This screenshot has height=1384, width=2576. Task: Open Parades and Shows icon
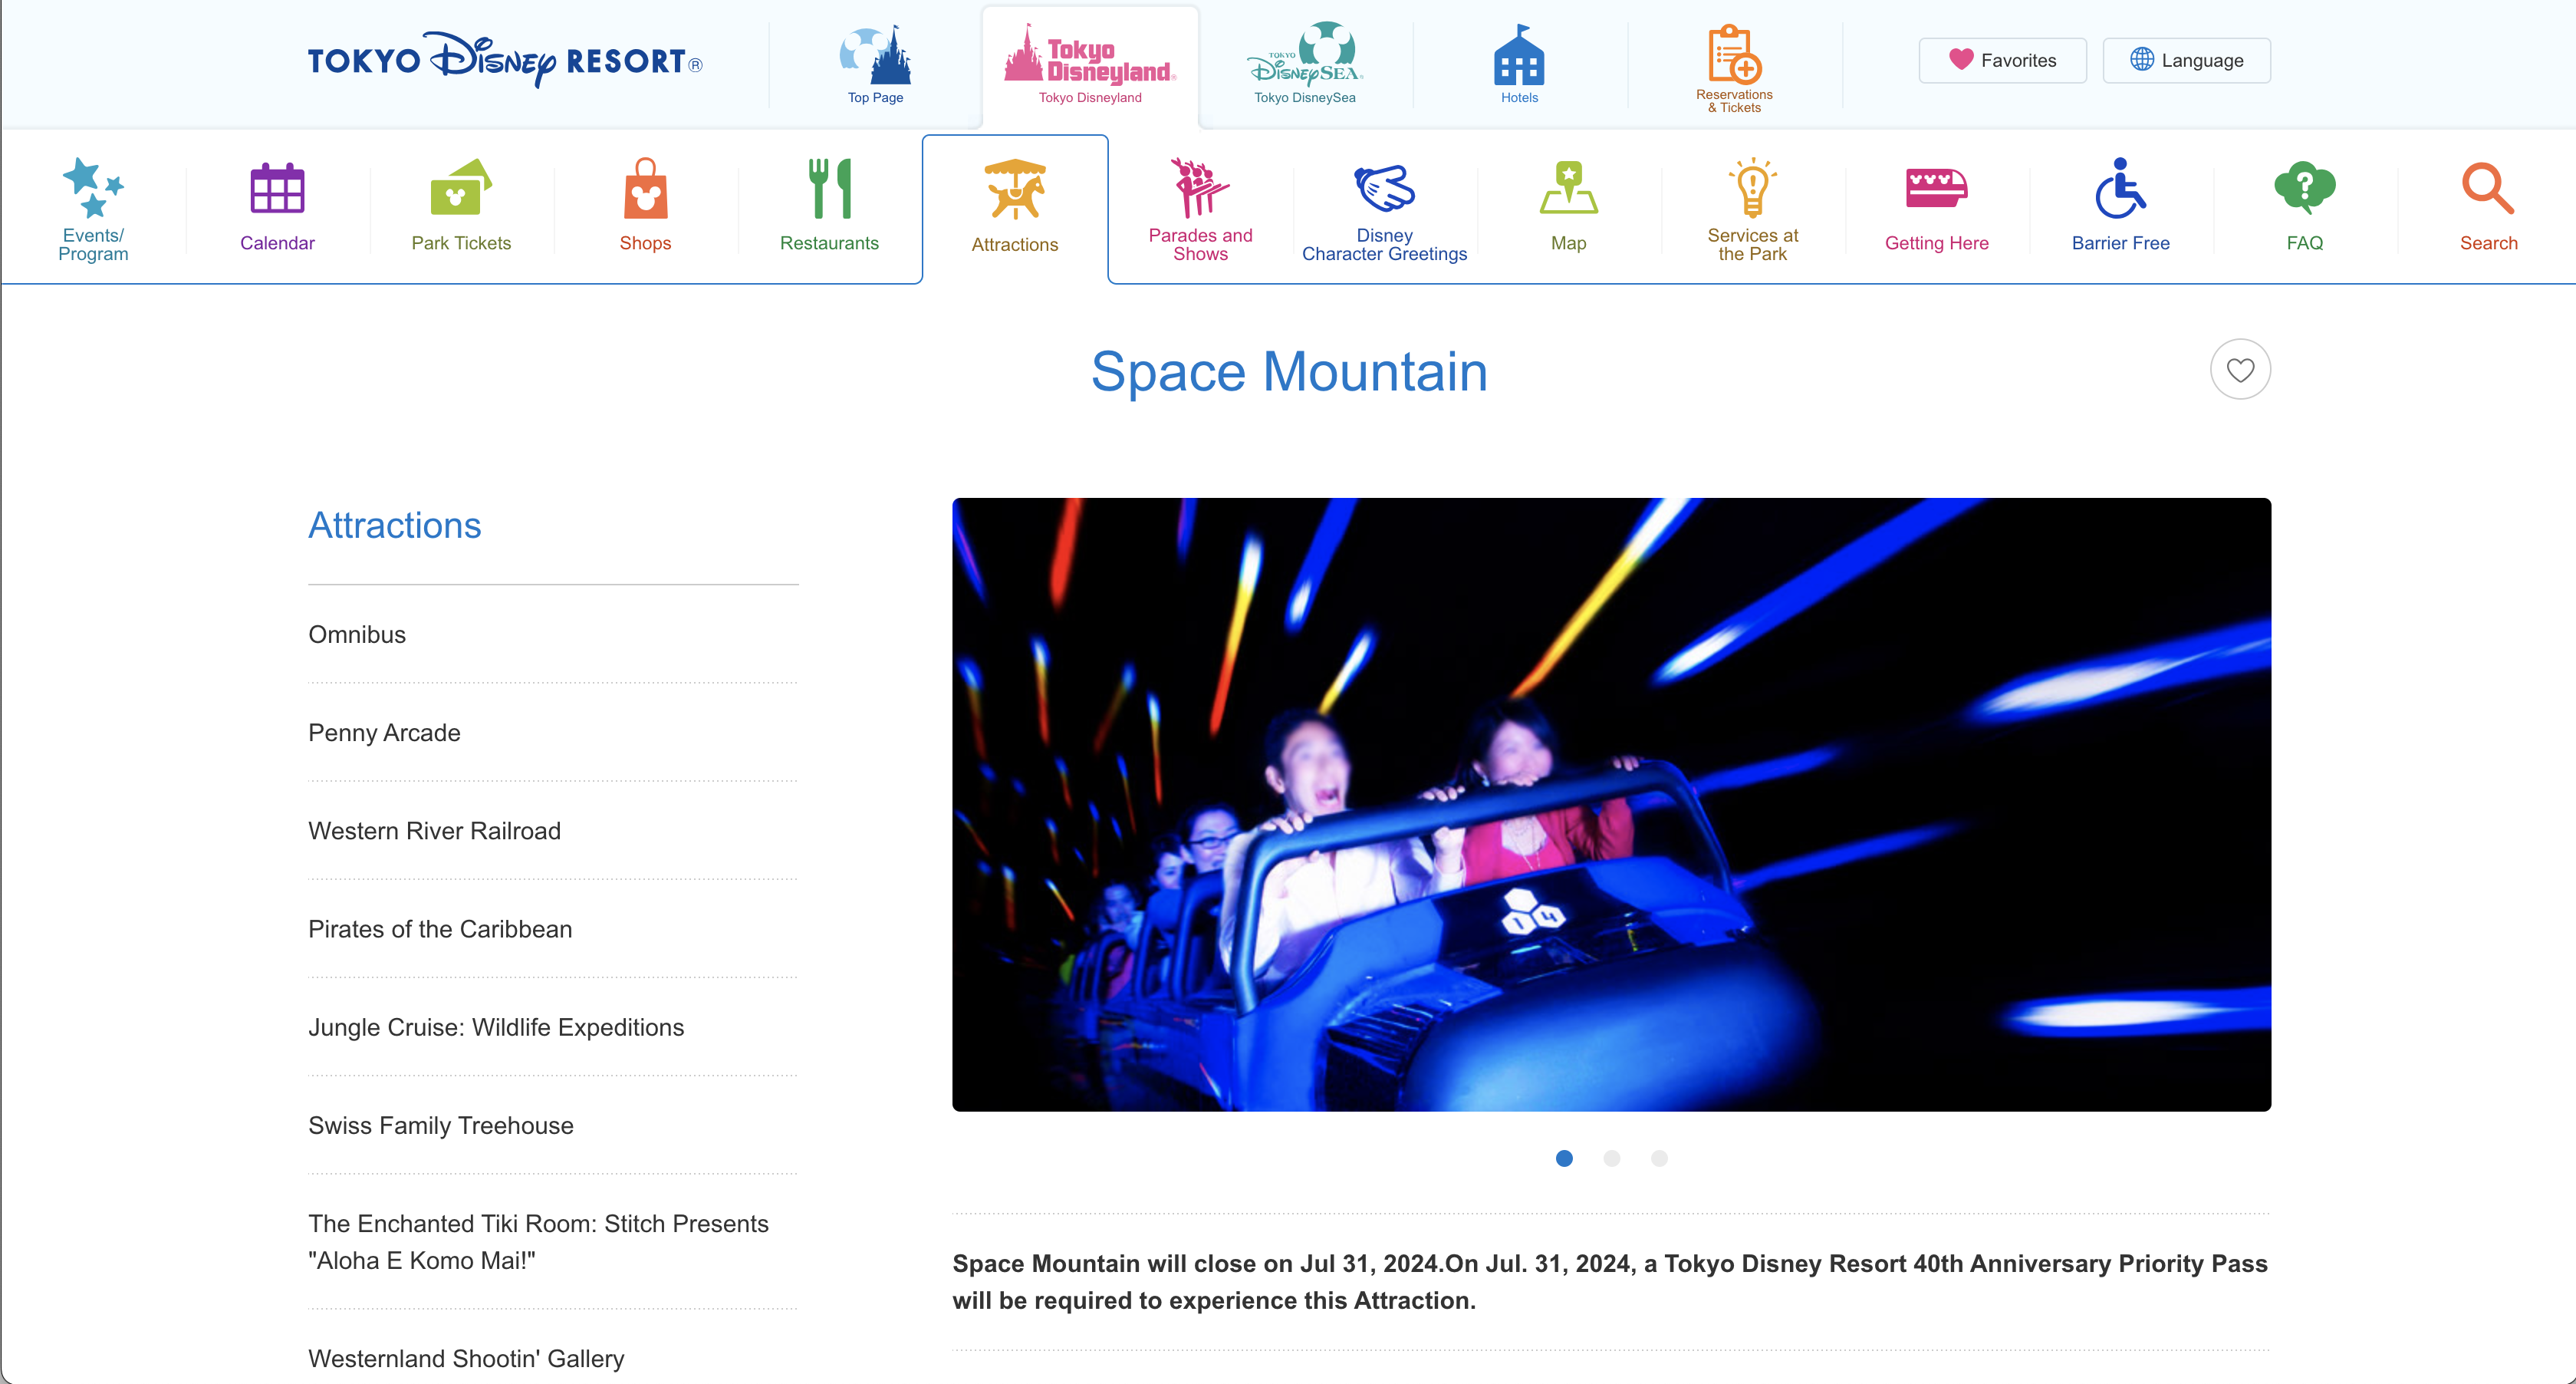1200,188
